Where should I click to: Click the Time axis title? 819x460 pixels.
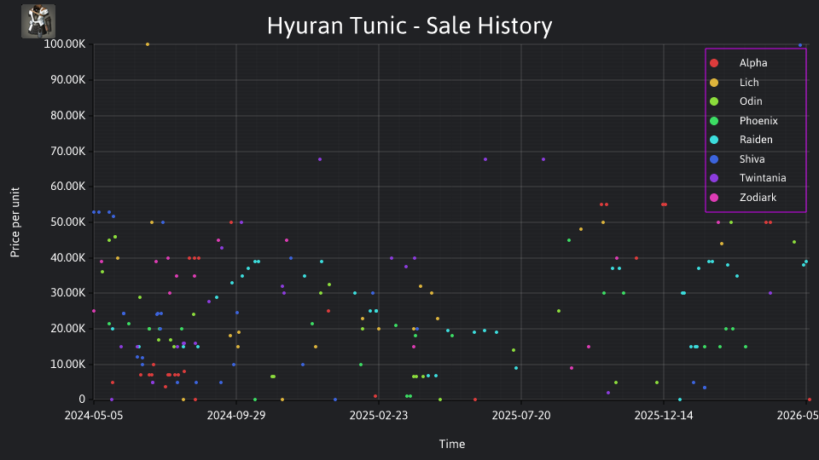(x=452, y=444)
